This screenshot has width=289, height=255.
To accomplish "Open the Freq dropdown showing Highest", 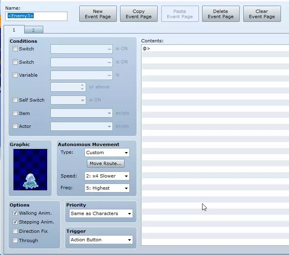I will tap(107, 188).
